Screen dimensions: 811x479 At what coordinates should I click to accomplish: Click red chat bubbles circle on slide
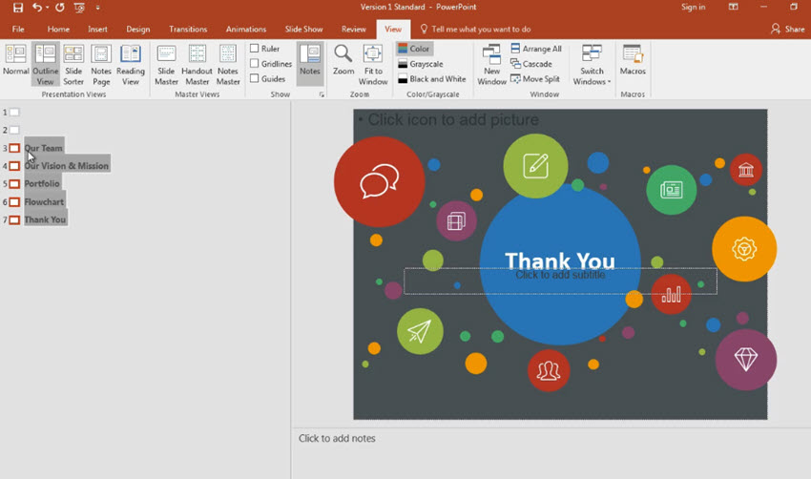coord(379,181)
